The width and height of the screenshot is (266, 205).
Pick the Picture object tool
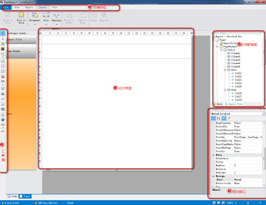coord(3,44)
